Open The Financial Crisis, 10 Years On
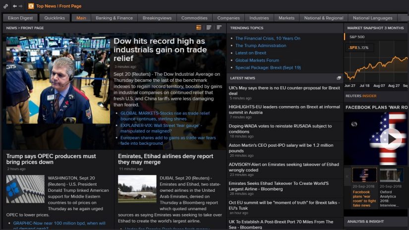This screenshot has height=230, width=409. point(268,38)
